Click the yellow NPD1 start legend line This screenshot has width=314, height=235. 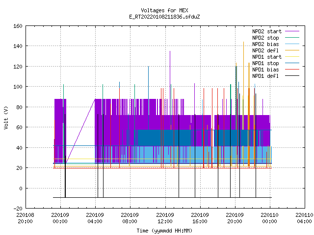point(292,57)
